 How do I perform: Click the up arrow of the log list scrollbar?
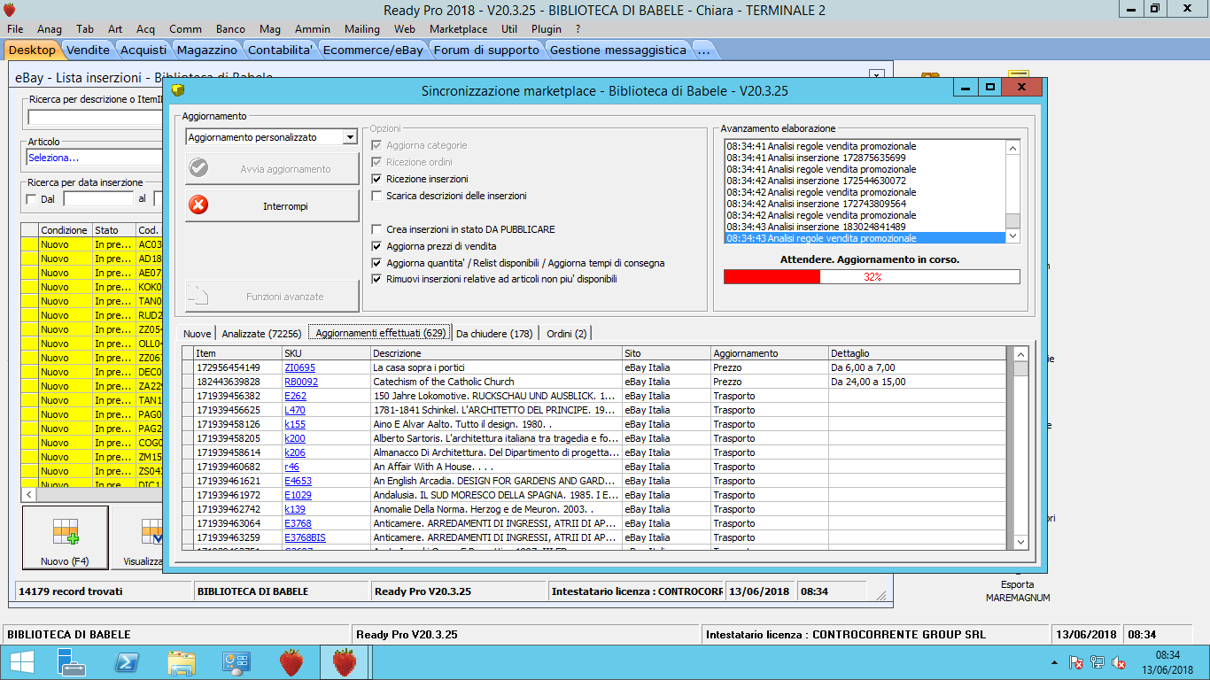click(x=1013, y=147)
